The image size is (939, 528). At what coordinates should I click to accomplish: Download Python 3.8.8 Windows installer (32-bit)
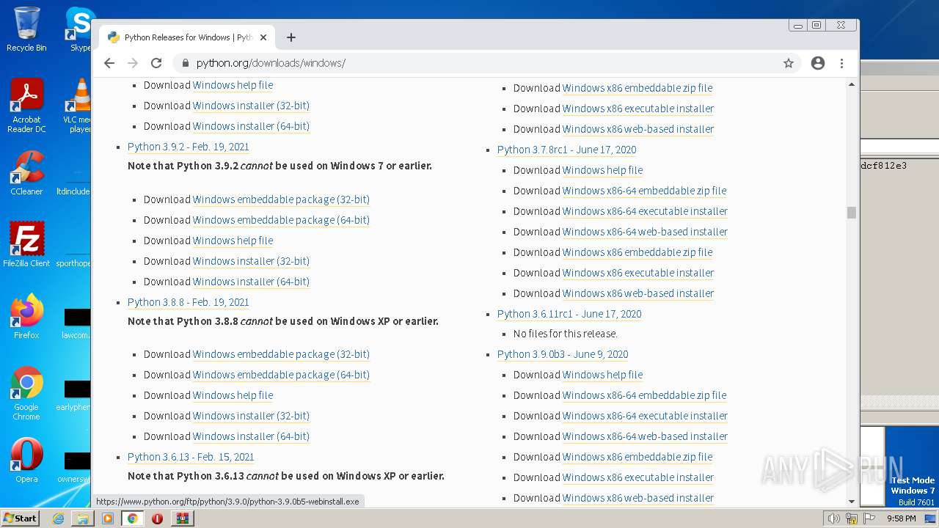(251, 416)
